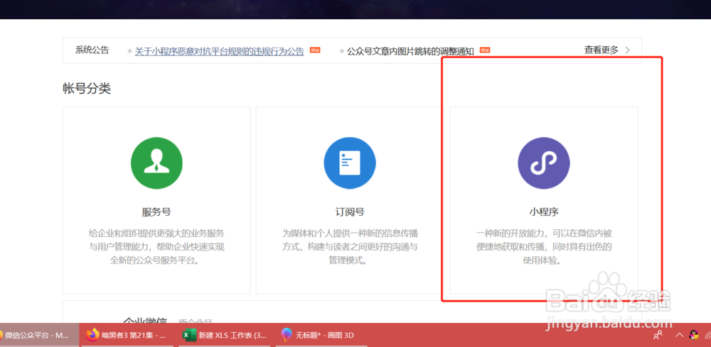Expand hidden system tray icons chevron
Image resolution: width=711 pixels, height=347 pixels.
[679, 335]
